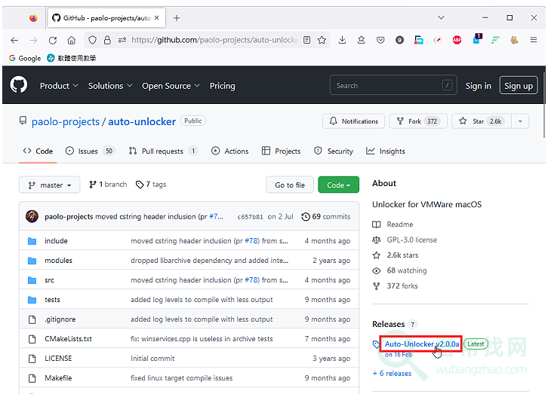Show the + 6 releases link
548x394 pixels.
coord(392,374)
